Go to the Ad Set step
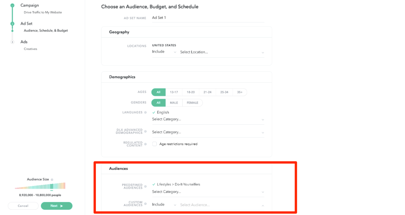Screen dimensions: 405x215 (x=26, y=24)
